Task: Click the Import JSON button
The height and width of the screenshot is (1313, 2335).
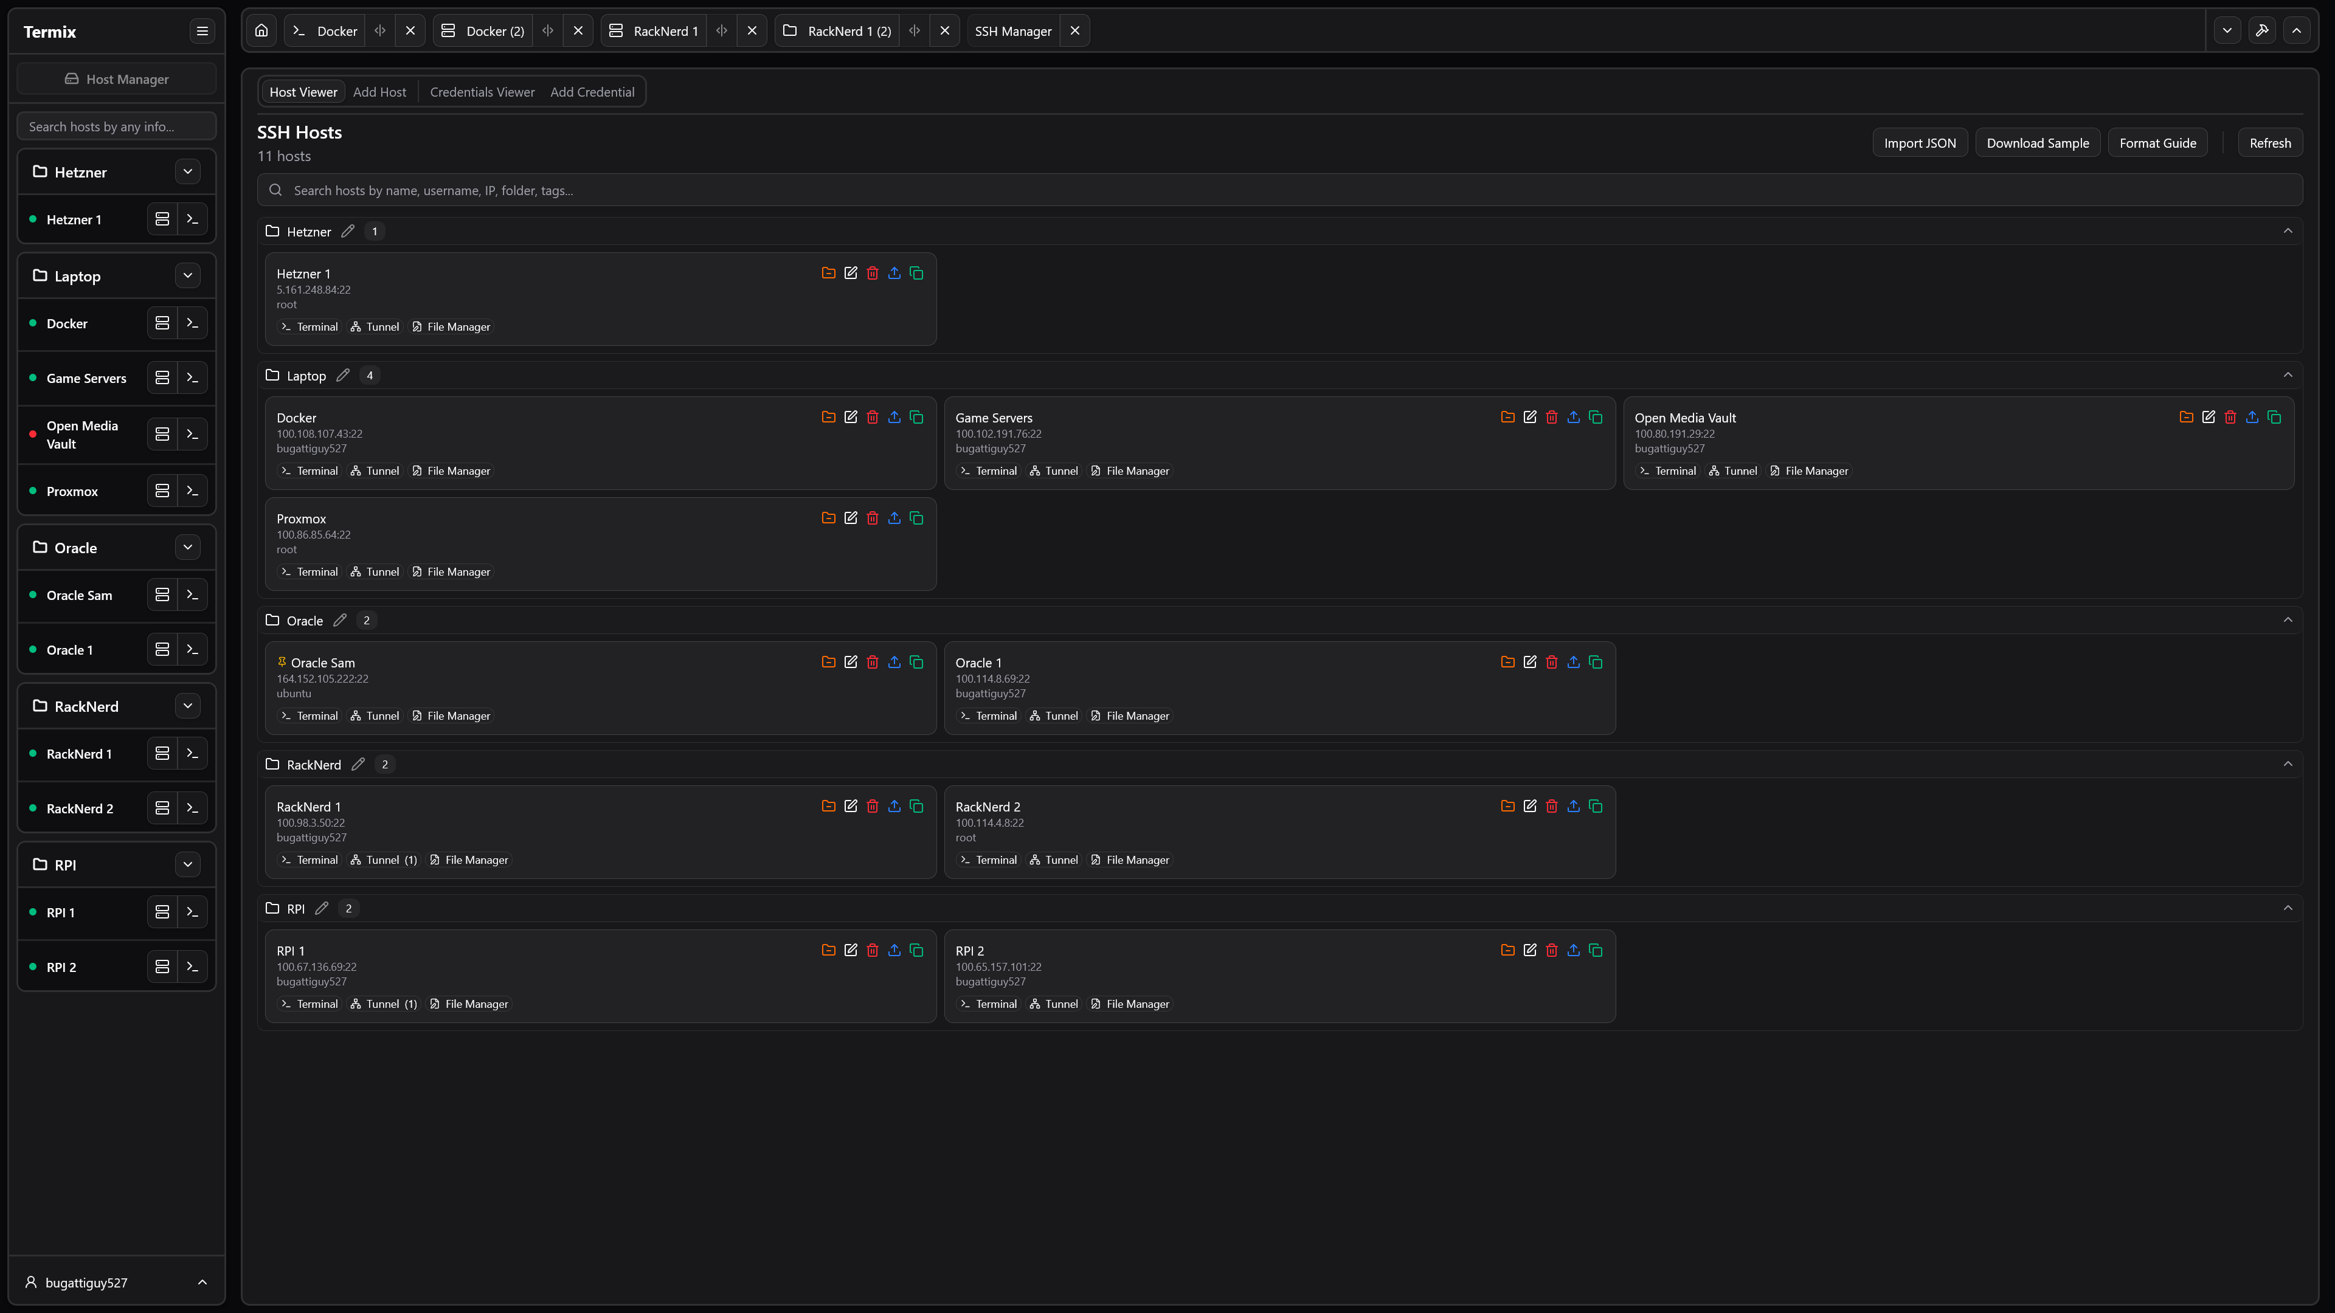Action: (1919, 143)
